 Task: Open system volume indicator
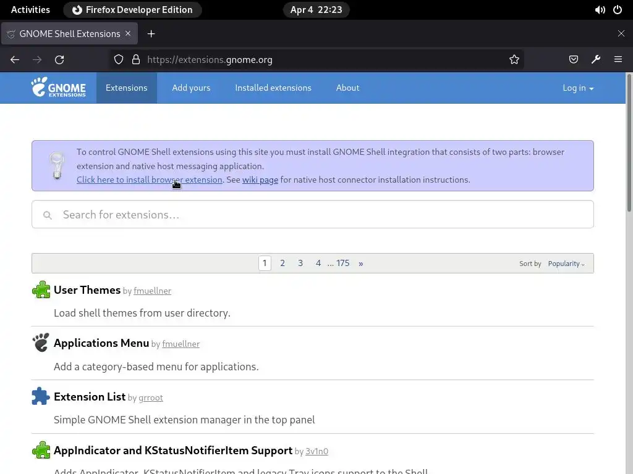click(600, 10)
